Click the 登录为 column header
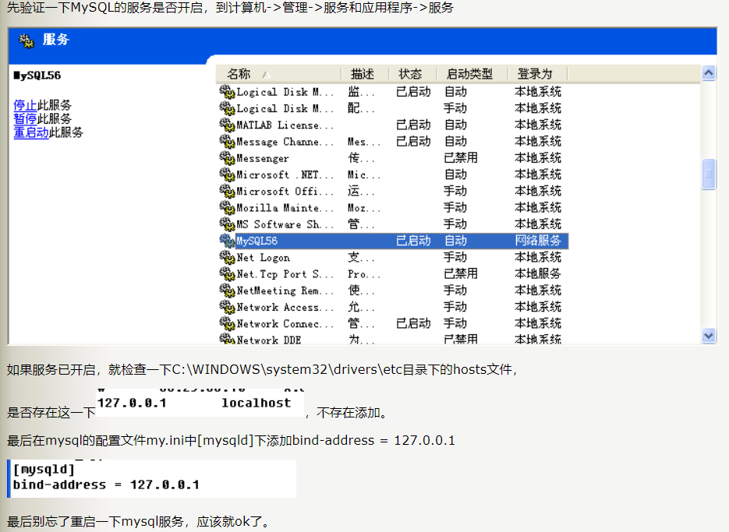This screenshot has width=729, height=532. point(535,74)
